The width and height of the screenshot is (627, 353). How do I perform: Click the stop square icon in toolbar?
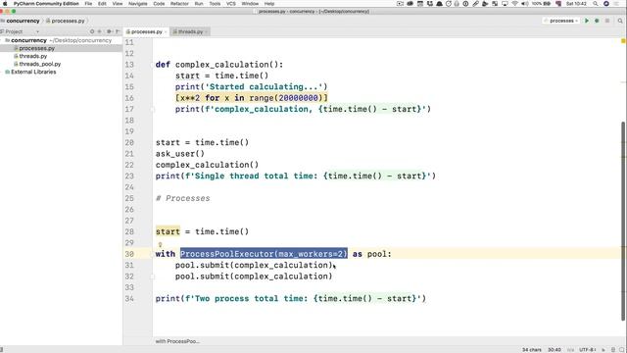pyautogui.click(x=607, y=21)
